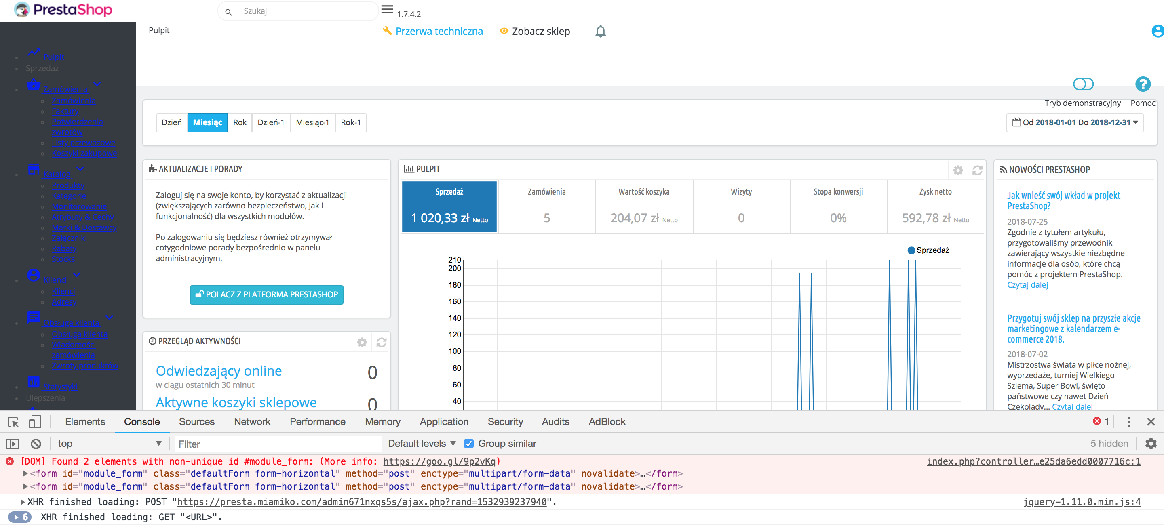The image size is (1164, 530).
Task: Toggle device toolbar in DevTools
Action: (35, 422)
